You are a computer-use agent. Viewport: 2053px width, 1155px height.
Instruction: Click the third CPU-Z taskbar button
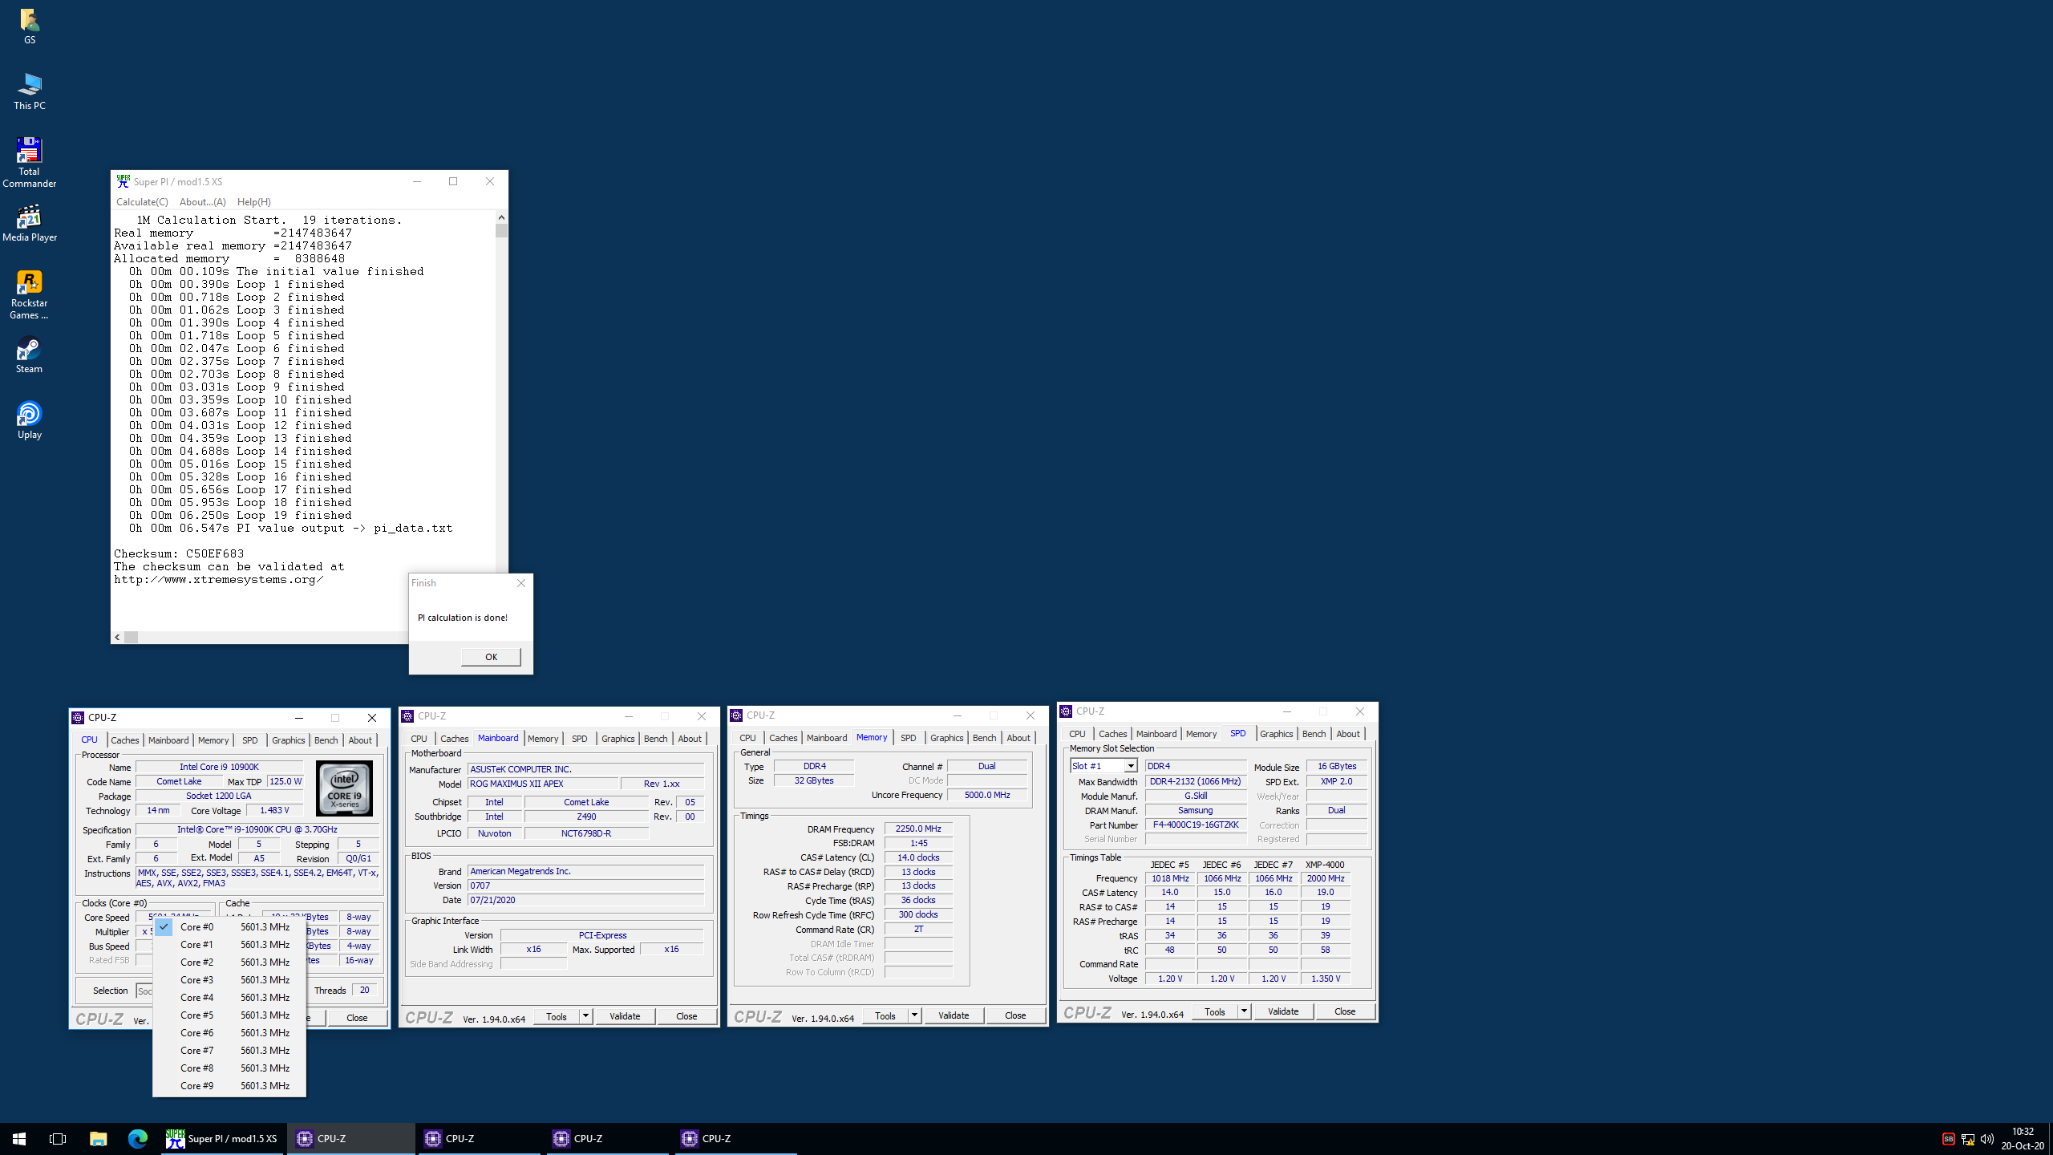point(608,1138)
